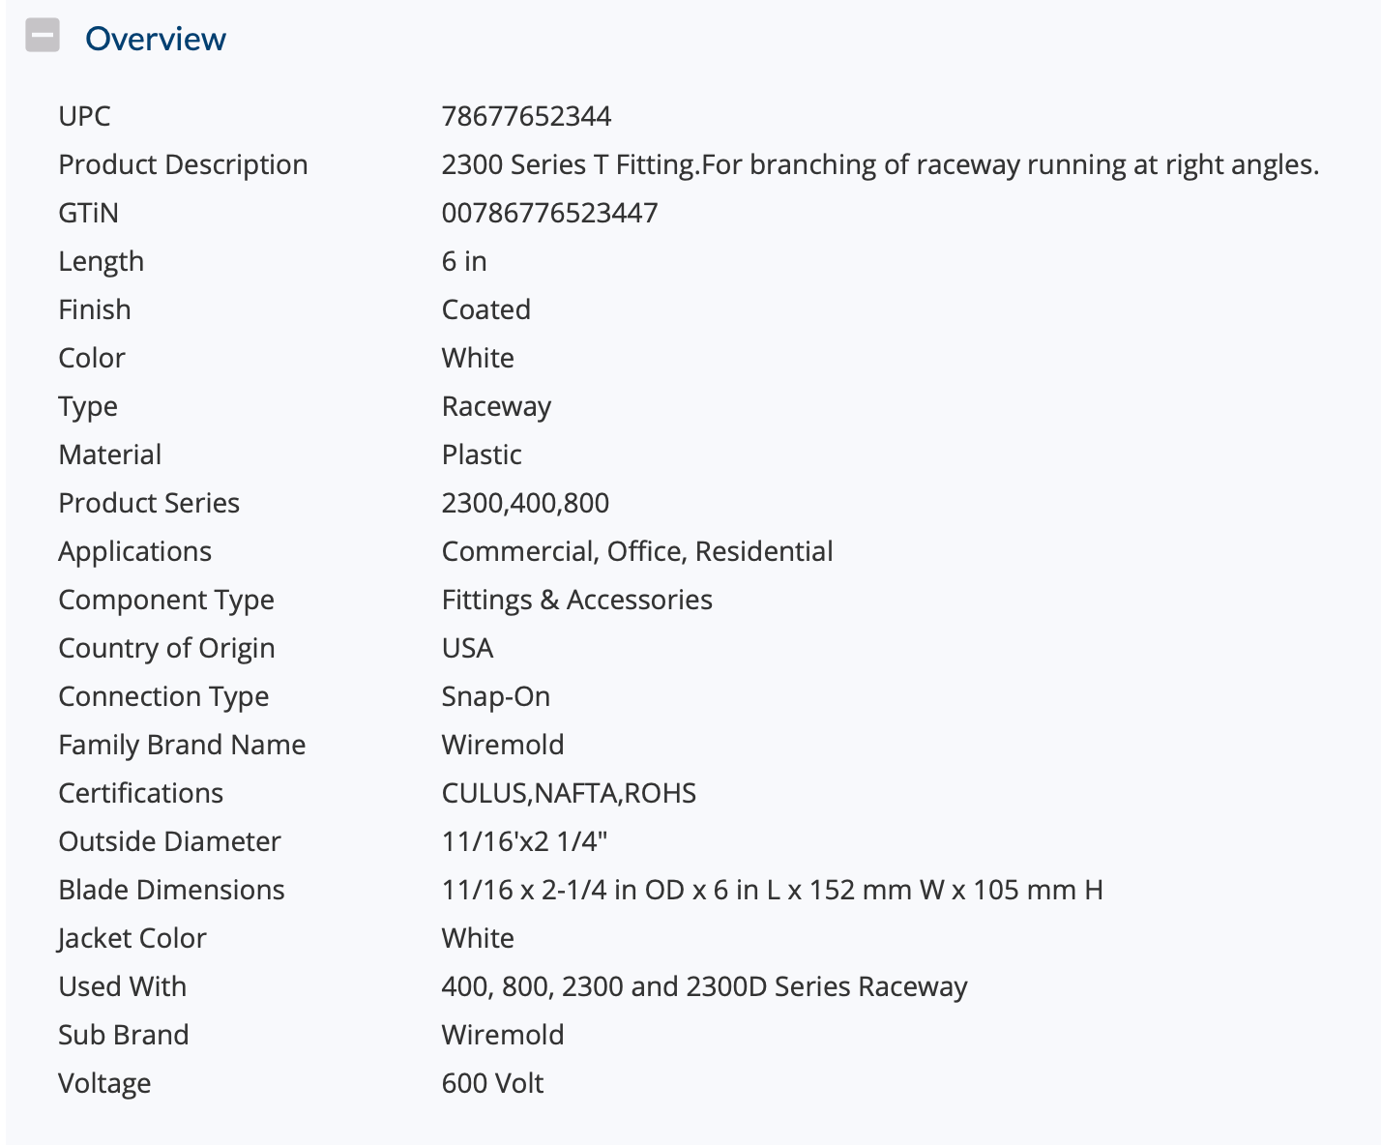This screenshot has height=1145, width=1381.
Task: Click the Material value Plastic
Action: [482, 455]
